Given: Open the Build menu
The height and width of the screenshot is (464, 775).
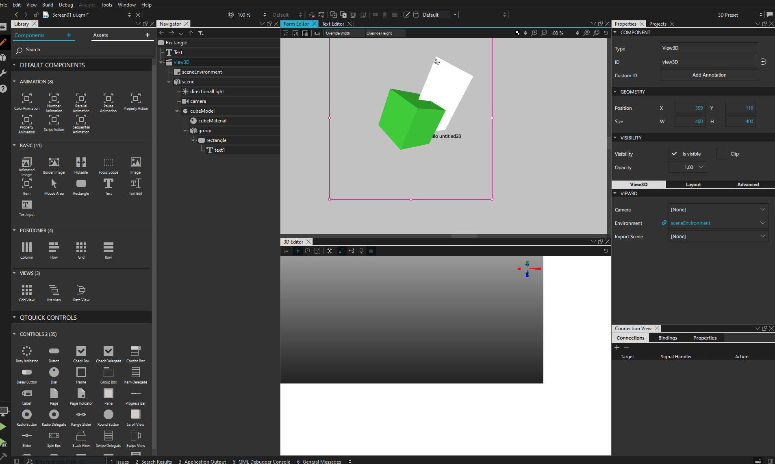Looking at the screenshot, I should (48, 5).
